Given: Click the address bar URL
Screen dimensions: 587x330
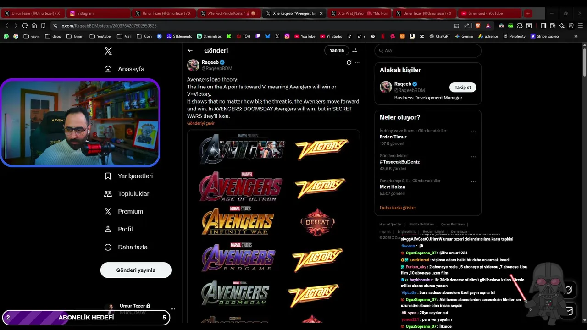Looking at the screenshot, I should coord(109,26).
